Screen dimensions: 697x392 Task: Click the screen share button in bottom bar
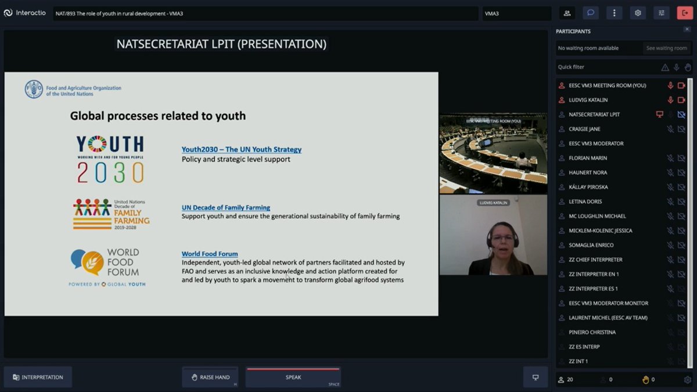[x=536, y=377]
